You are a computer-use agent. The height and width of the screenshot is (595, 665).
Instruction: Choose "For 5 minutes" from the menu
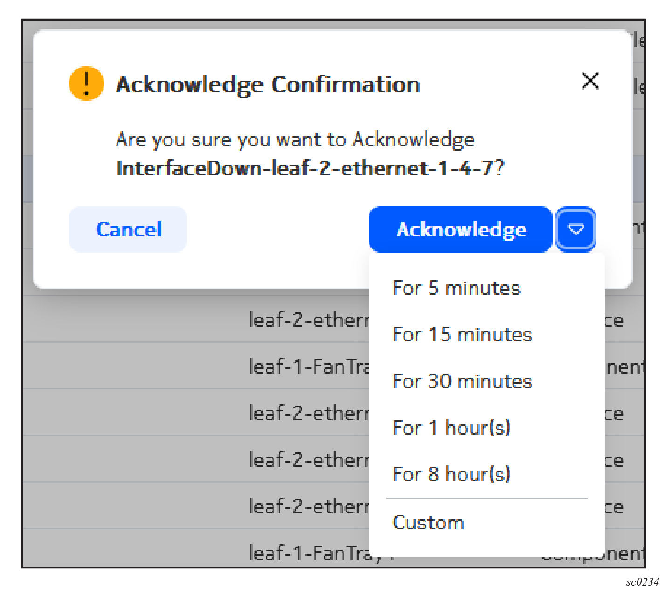tap(456, 288)
